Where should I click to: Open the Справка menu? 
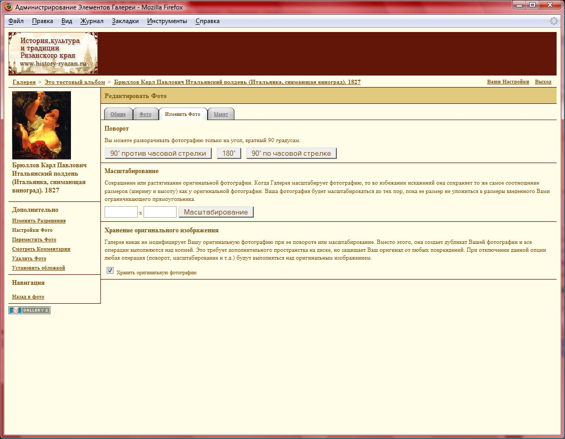[208, 21]
